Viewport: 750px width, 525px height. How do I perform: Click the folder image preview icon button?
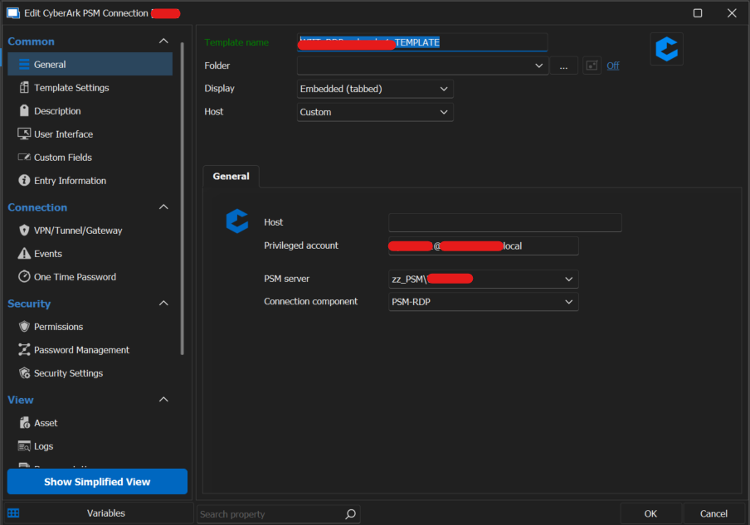(592, 66)
